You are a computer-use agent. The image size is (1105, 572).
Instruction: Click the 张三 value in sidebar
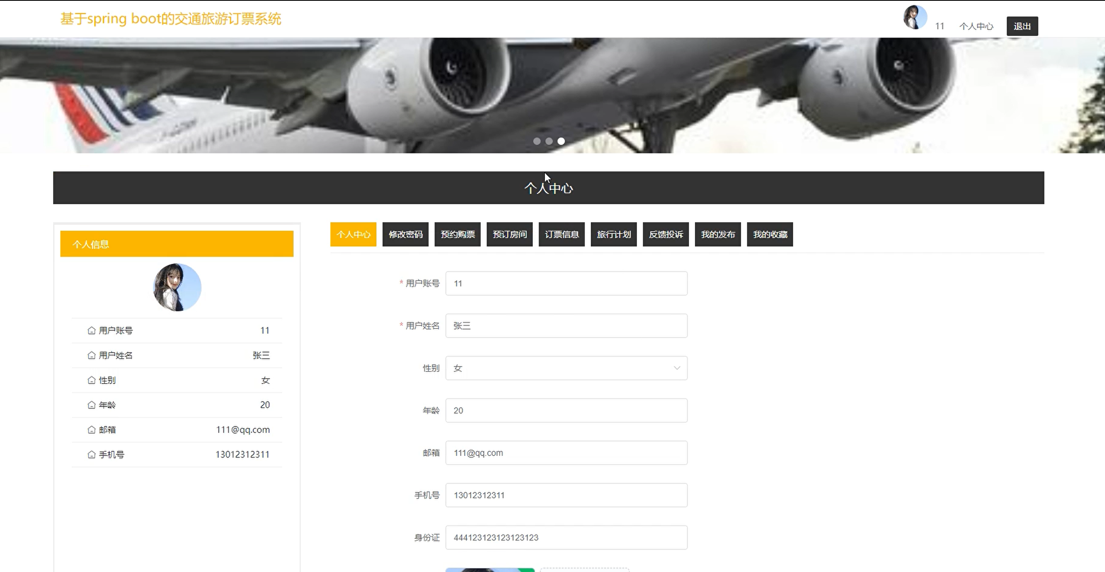[x=261, y=355]
